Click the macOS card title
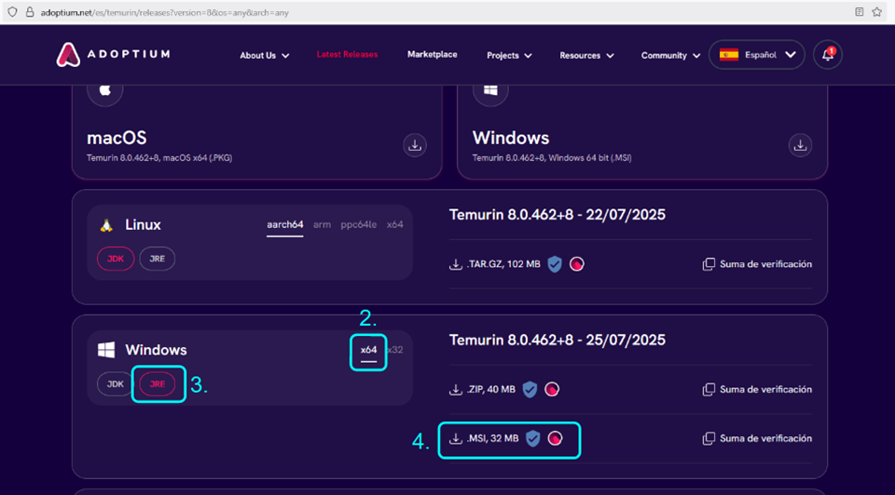This screenshot has width=895, height=495. click(117, 138)
